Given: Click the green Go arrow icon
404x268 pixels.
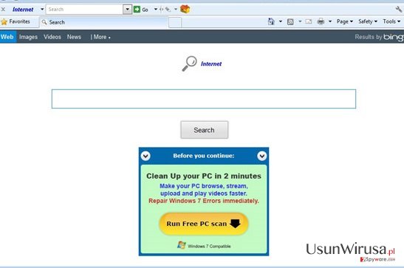Looking at the screenshot, I should point(137,10).
